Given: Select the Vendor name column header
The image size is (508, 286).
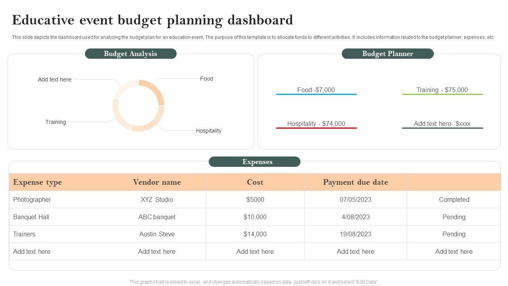Looking at the screenshot, I should [157, 182].
